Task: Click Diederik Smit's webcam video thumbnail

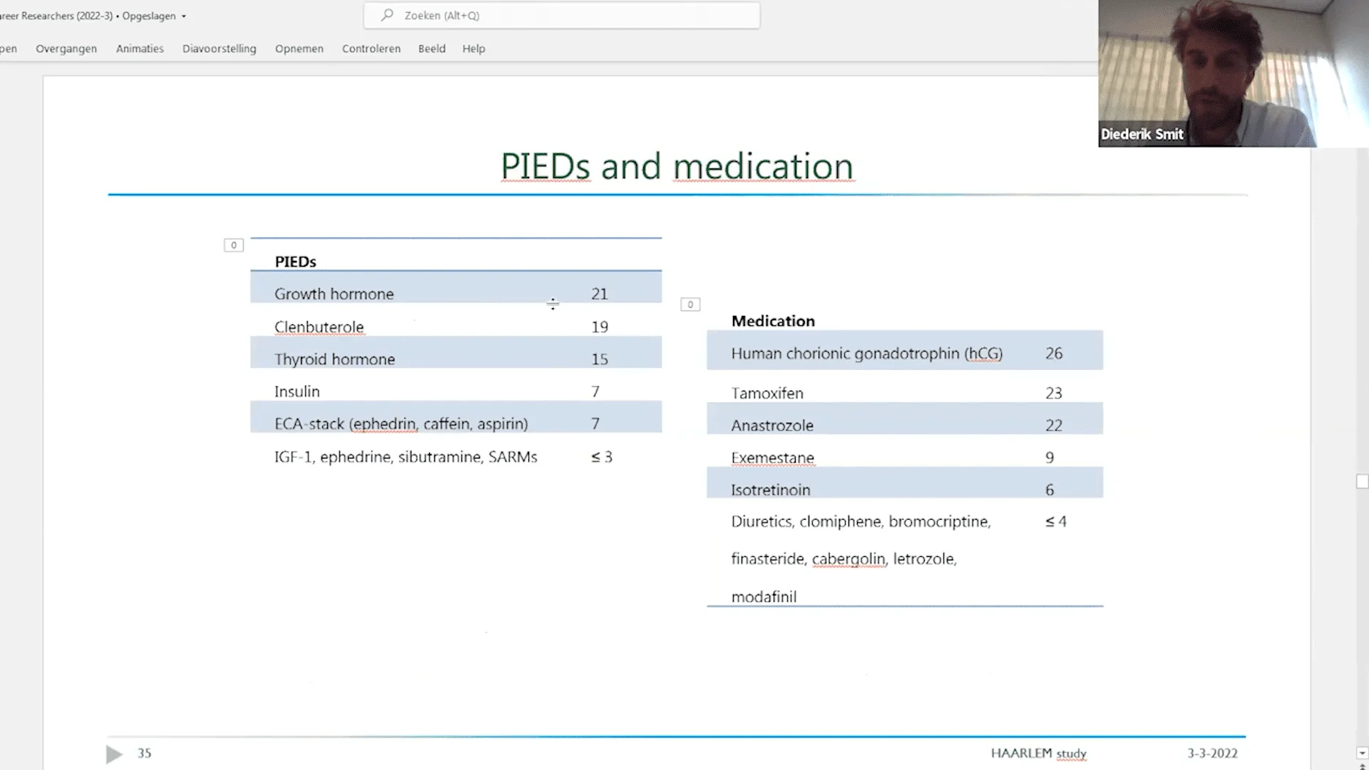Action: [x=1234, y=73]
